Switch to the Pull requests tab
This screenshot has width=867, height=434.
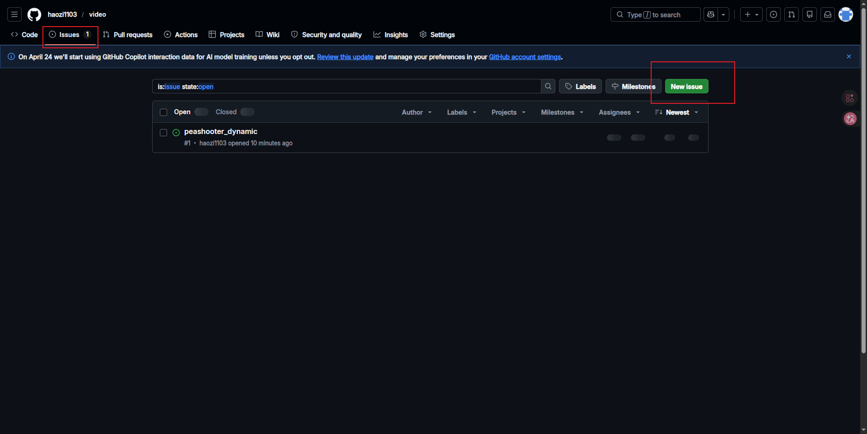click(128, 35)
